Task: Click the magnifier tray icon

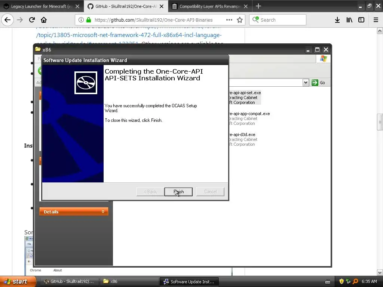Action: point(355,281)
